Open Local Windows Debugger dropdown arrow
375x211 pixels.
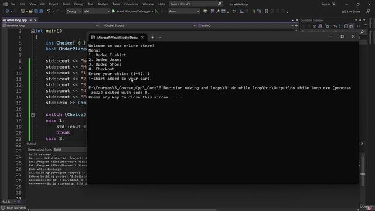[152, 11]
